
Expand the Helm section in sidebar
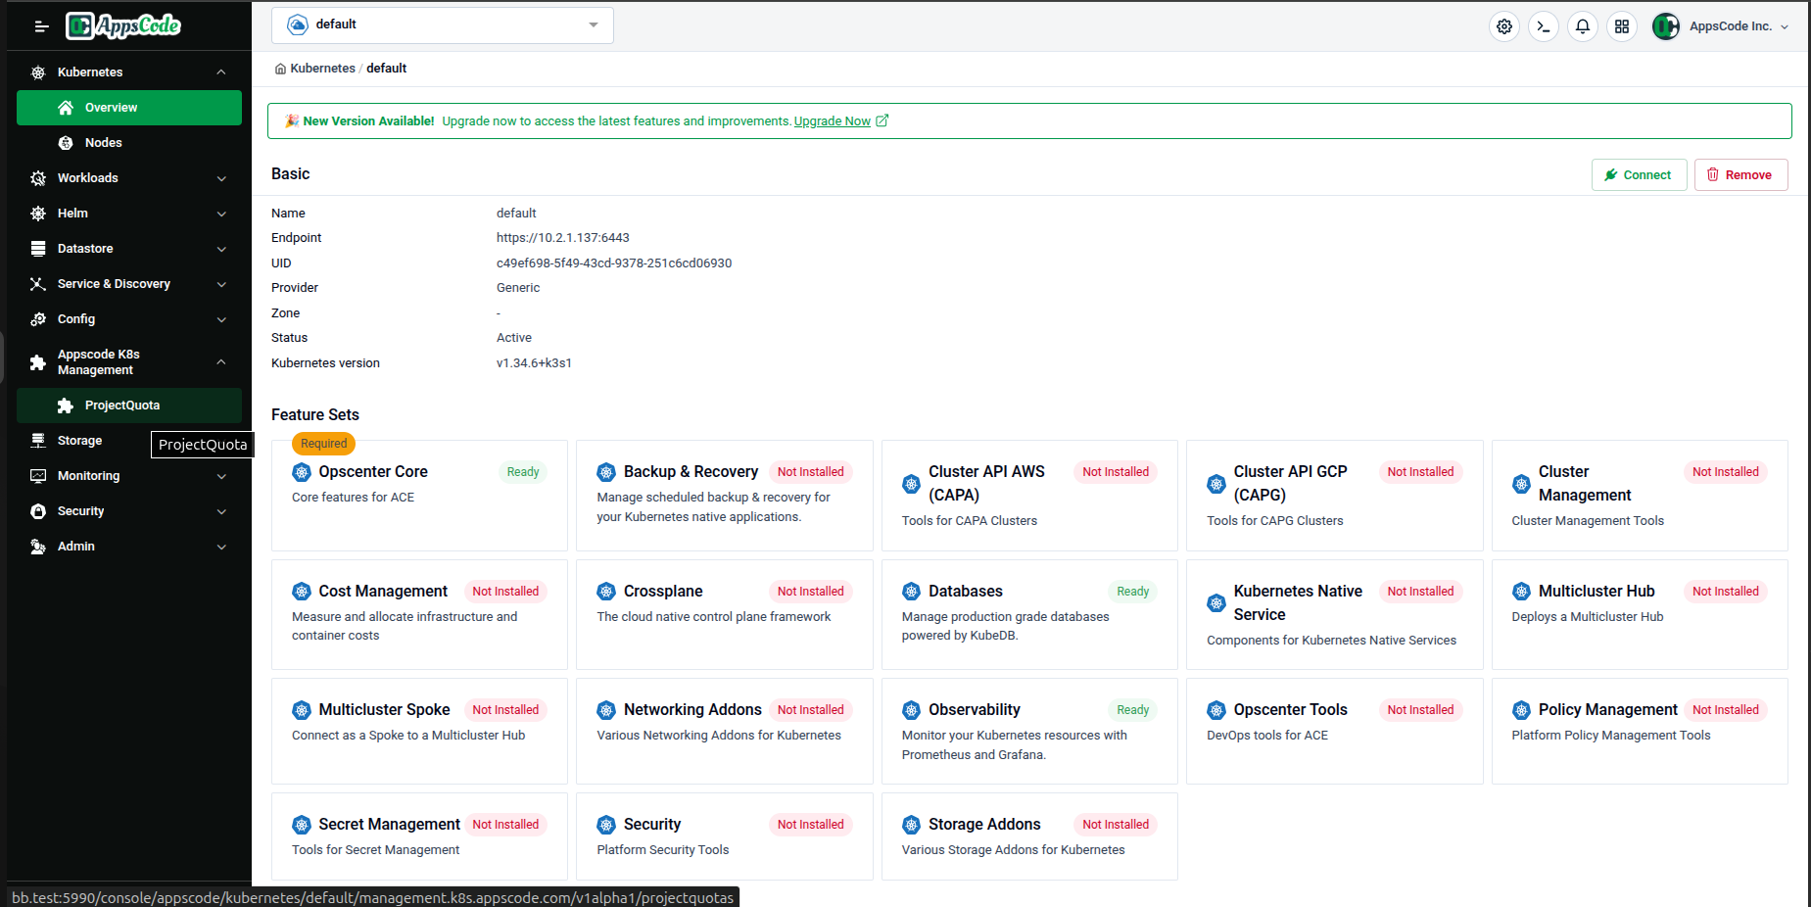[73, 213]
